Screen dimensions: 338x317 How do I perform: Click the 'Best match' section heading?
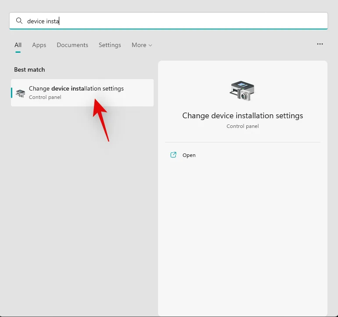click(29, 69)
